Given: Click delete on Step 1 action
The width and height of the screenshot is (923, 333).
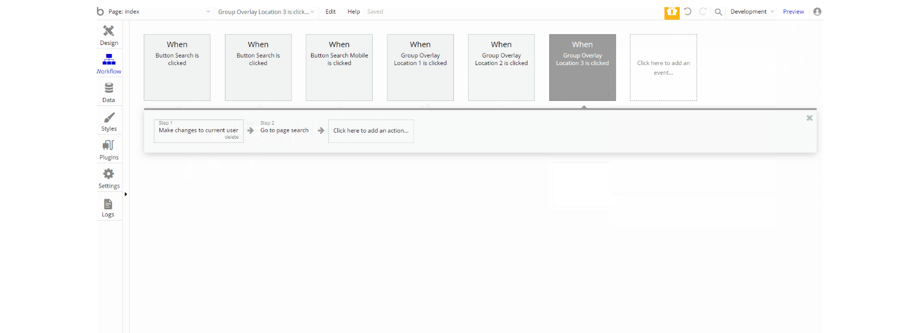Looking at the screenshot, I should (232, 137).
